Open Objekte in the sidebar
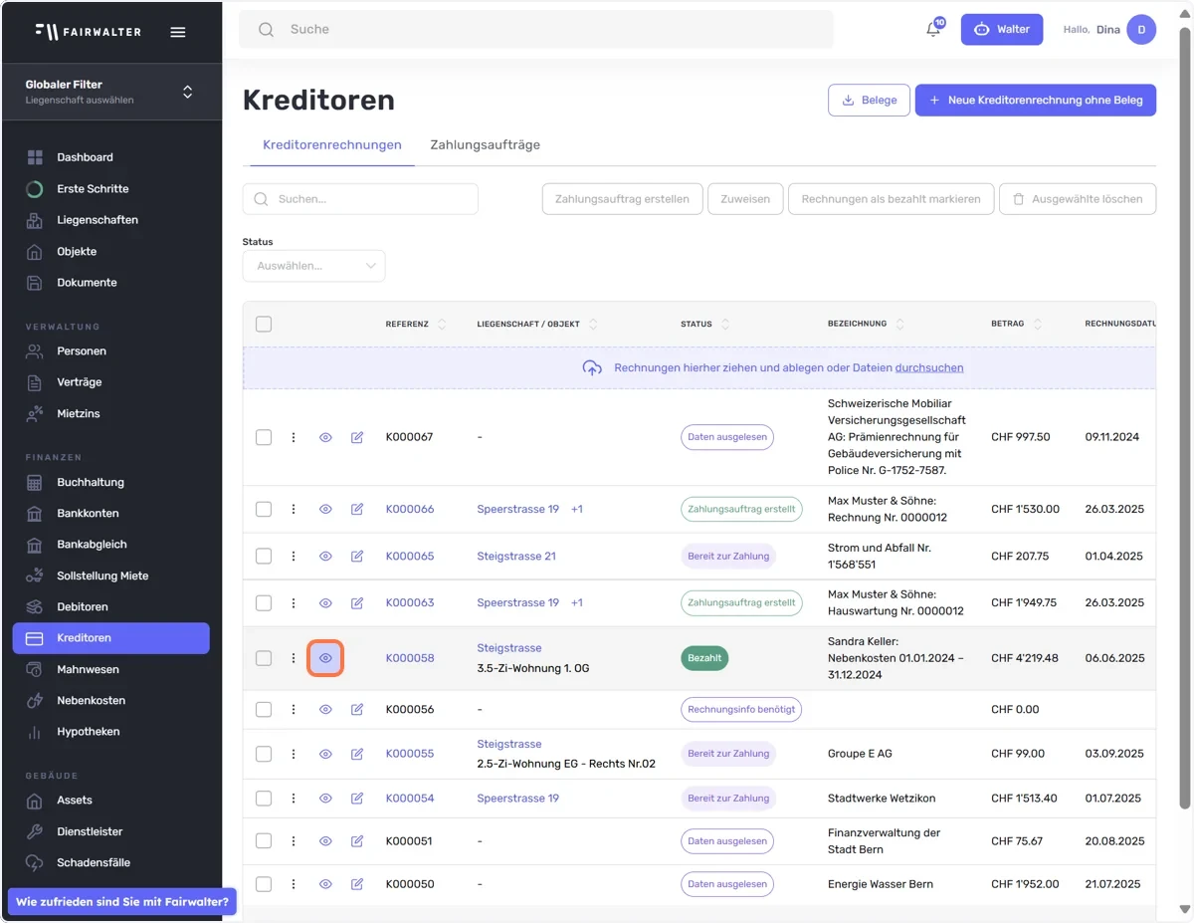Screen dimensions: 1194x923 (x=76, y=251)
